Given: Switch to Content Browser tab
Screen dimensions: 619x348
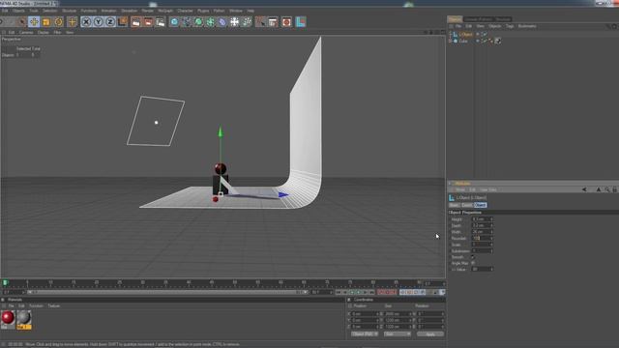Looking at the screenshot, I should tap(478, 19).
